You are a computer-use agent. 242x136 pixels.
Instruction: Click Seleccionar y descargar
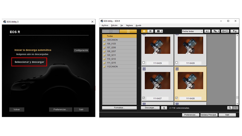29,62
